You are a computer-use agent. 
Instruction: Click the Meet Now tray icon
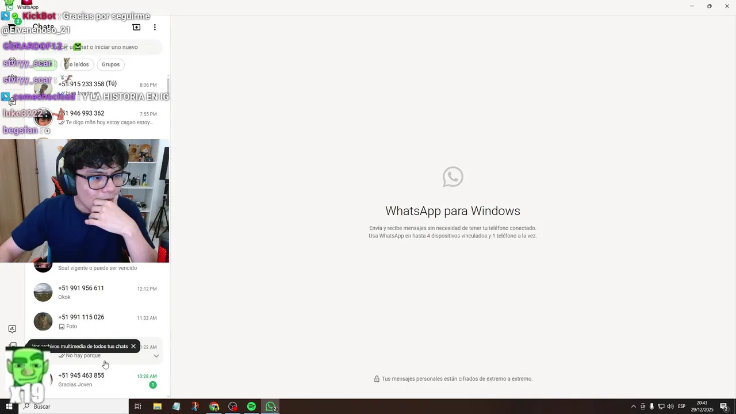(x=643, y=407)
